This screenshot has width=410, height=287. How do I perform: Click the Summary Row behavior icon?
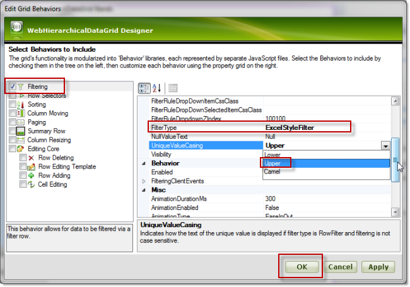click(x=21, y=131)
